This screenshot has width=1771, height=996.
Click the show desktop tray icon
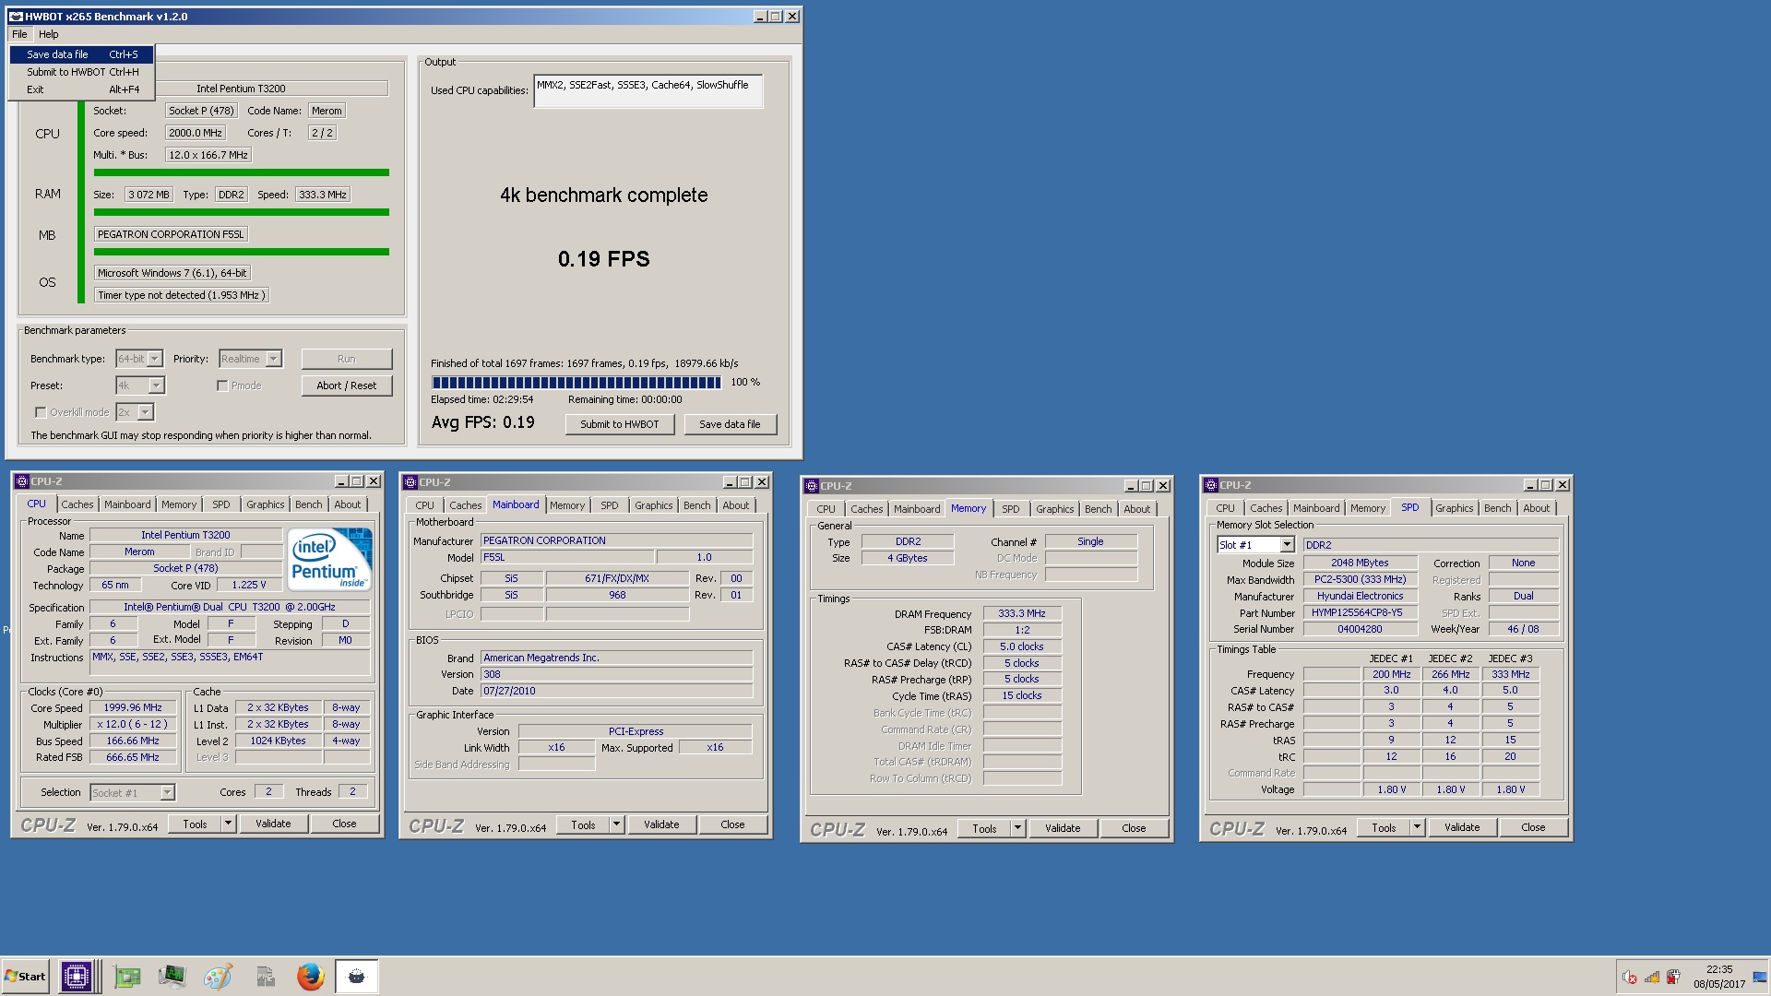point(1760,978)
